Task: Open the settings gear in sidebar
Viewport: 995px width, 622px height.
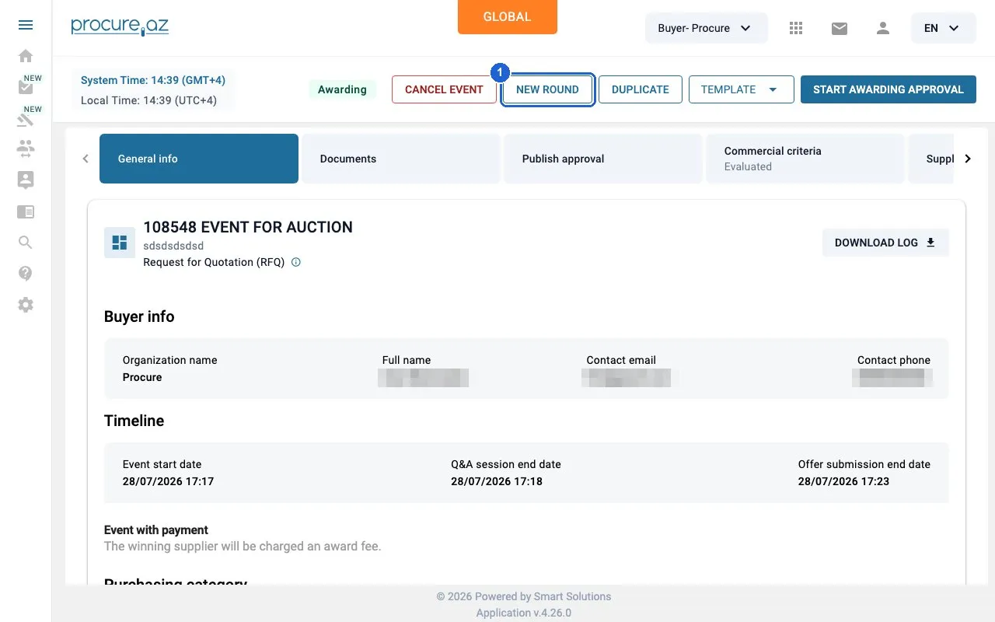Action: pos(26,305)
